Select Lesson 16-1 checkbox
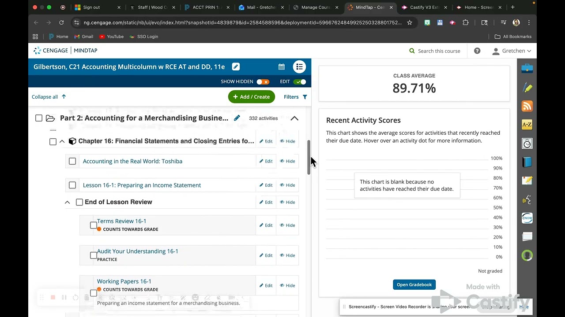The image size is (565, 317). 72,185
